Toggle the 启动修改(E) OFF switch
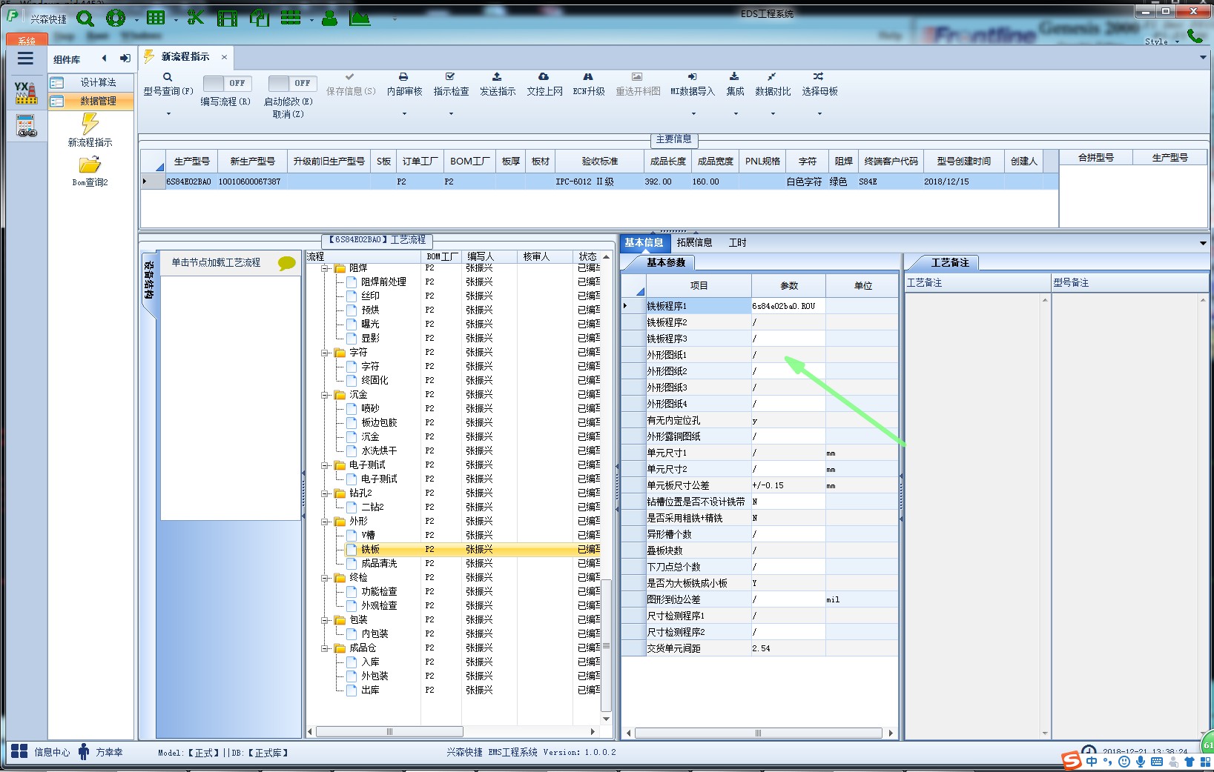 tap(292, 83)
